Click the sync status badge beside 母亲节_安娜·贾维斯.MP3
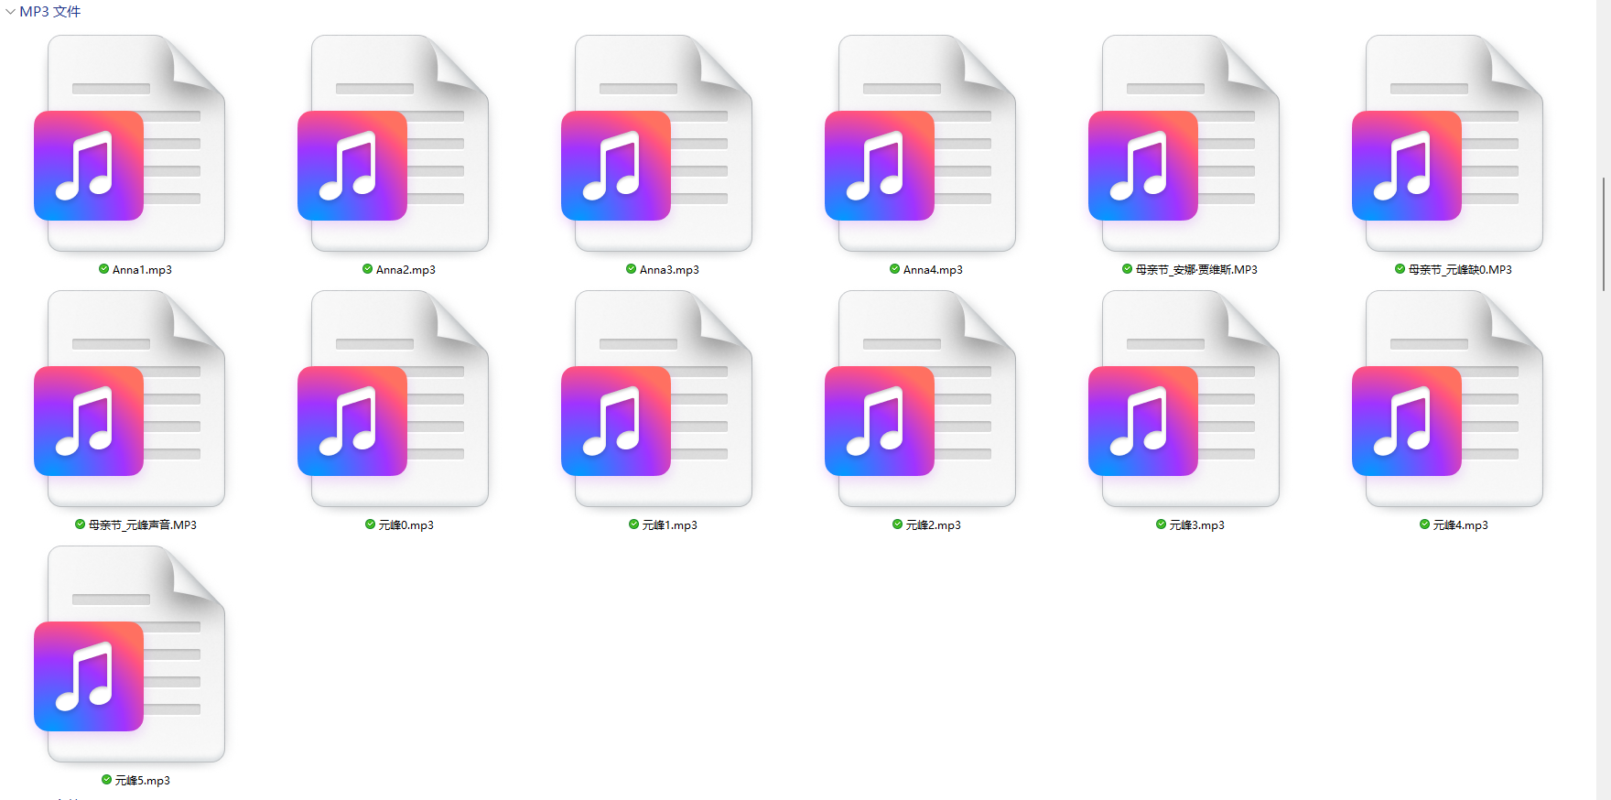 (1128, 269)
